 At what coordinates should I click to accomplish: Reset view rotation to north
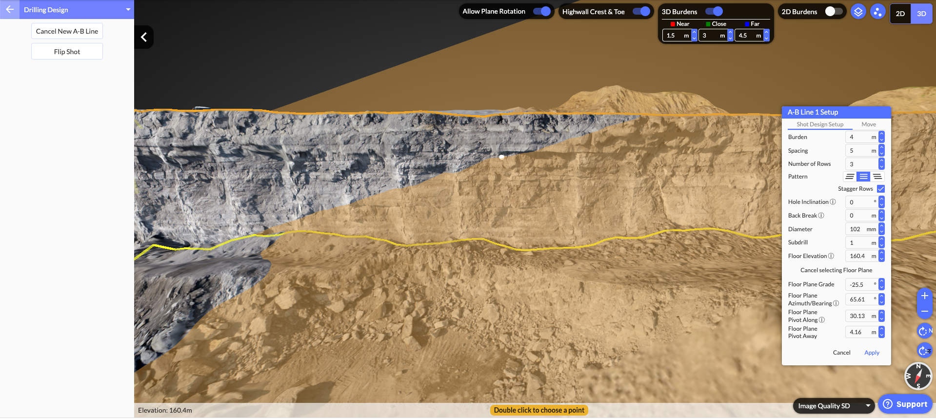point(924,331)
